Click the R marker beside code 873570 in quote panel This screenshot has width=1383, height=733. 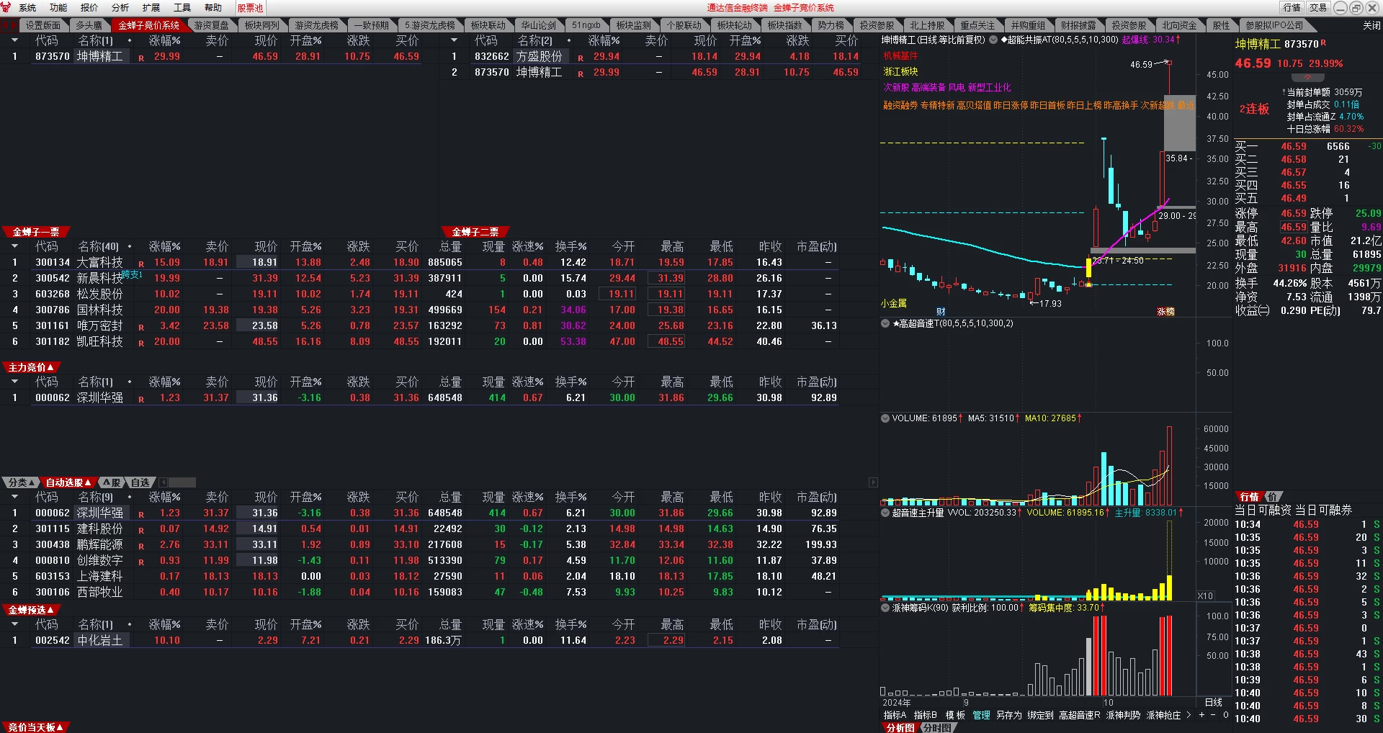(x=1323, y=43)
